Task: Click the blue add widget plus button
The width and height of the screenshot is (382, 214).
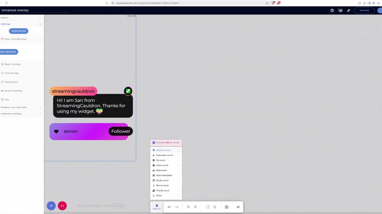Action: 51,206
